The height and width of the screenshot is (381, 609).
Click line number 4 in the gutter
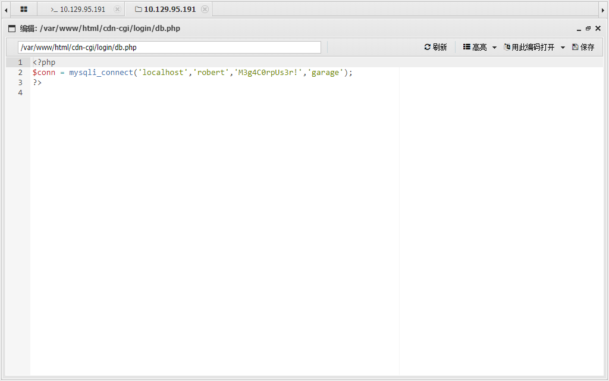click(20, 92)
